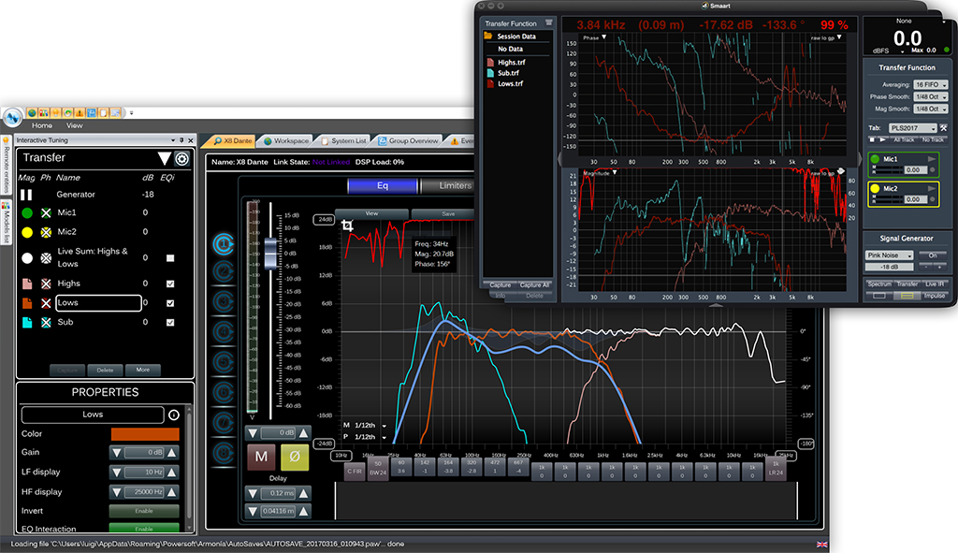The height and width of the screenshot is (553, 958).
Task: Select output channel 1 circular icon
Action: [x=225, y=244]
